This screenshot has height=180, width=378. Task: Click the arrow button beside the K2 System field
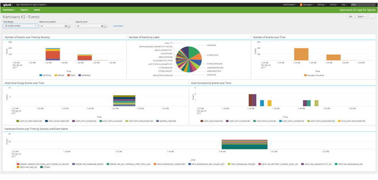tap(69, 26)
